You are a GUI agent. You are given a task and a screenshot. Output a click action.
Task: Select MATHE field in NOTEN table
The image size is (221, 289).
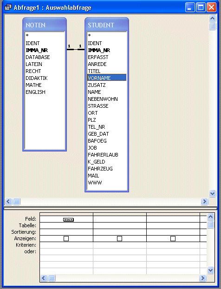(x=33, y=85)
